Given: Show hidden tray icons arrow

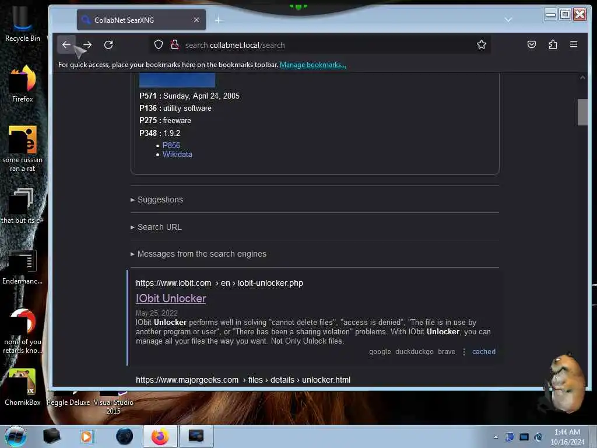Looking at the screenshot, I should tap(496, 437).
